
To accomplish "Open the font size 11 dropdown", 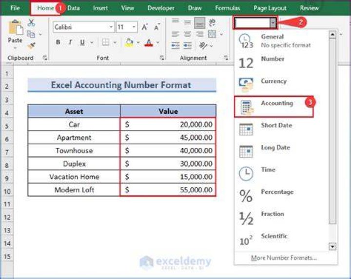I will click(134, 27).
